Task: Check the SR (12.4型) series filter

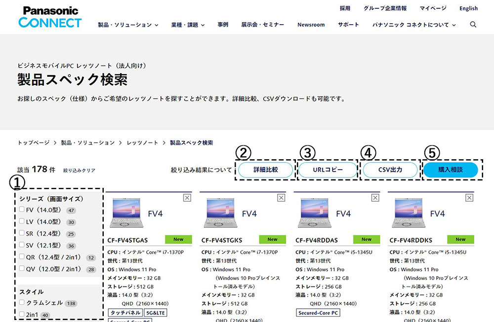Action: point(22,233)
